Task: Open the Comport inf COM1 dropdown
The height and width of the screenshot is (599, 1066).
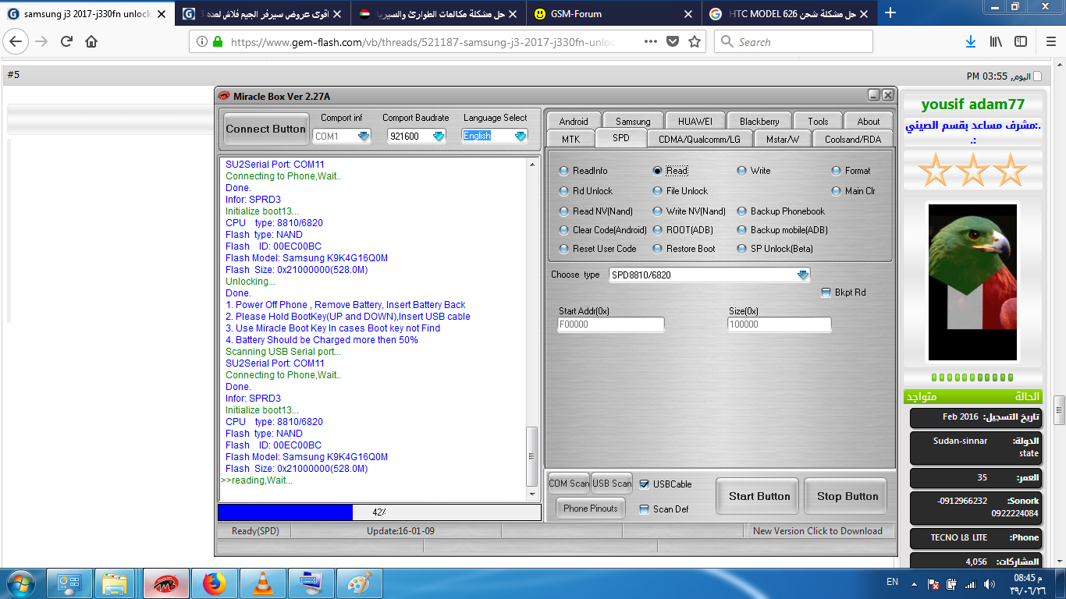Action: click(x=364, y=136)
